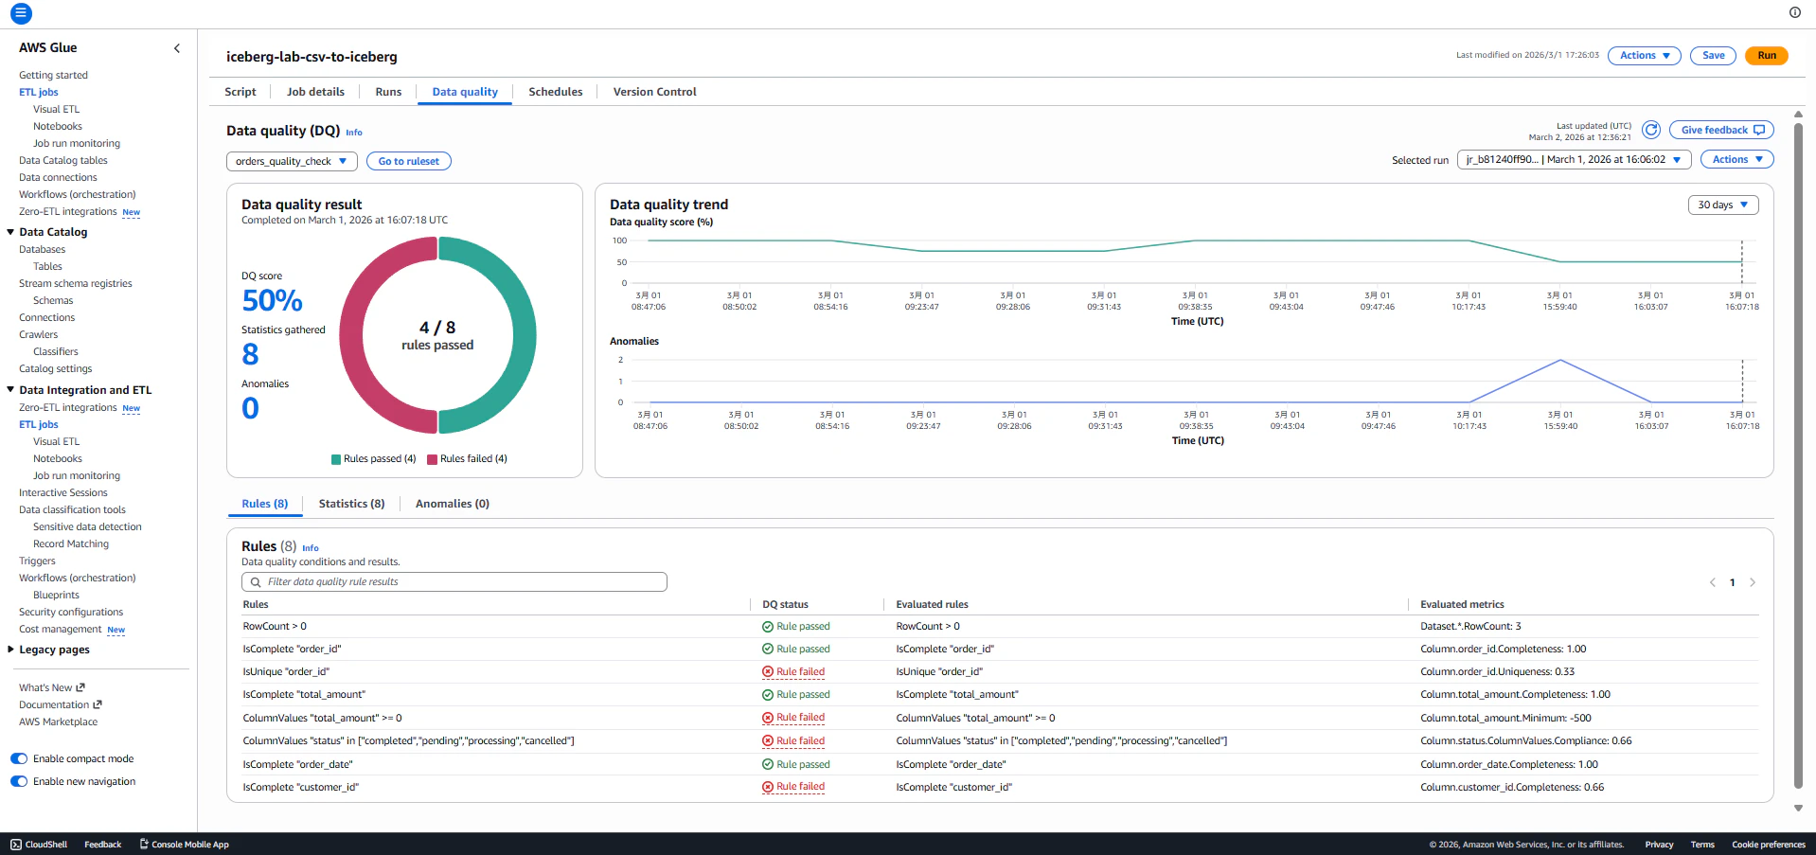Click the Rule passed status for RowCount

(796, 627)
